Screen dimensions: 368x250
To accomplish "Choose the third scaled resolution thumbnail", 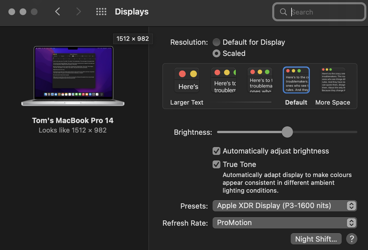I will pos(260,80).
